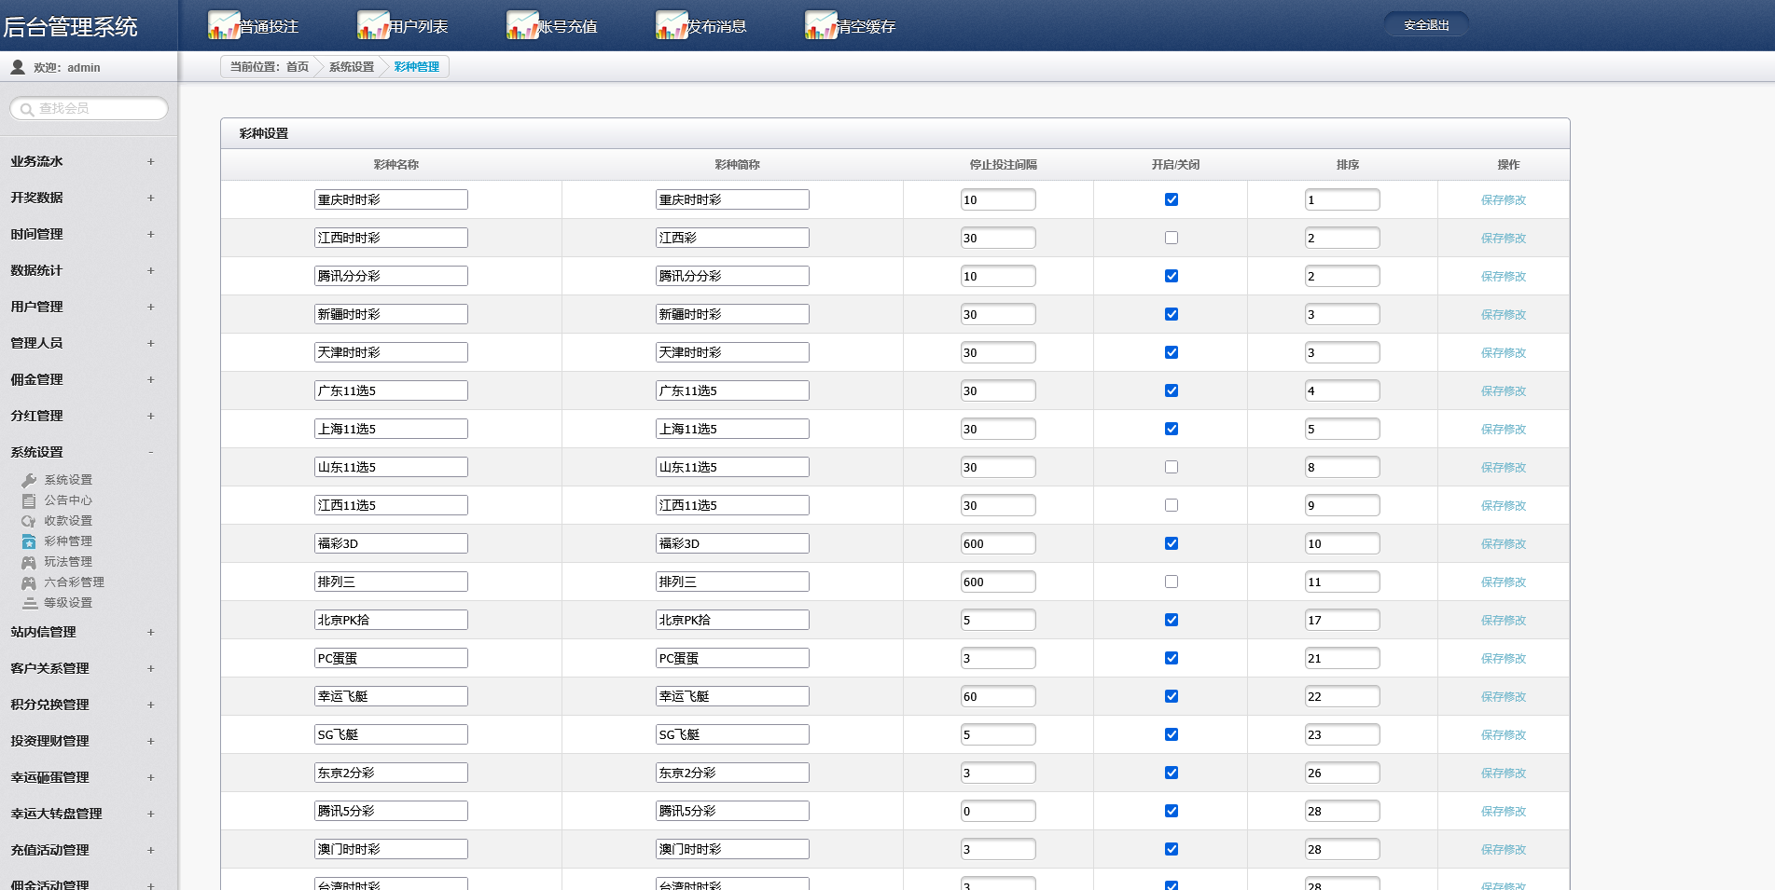Click the 停止投注间隔 field for 福彩3D
This screenshot has width=1775, height=890.
point(998,543)
